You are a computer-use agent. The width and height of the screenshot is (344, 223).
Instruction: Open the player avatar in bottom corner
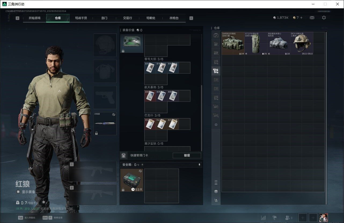click(324, 218)
